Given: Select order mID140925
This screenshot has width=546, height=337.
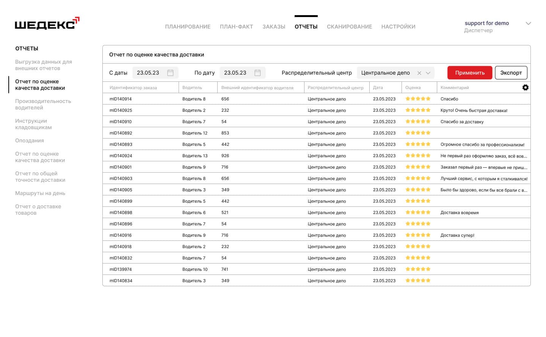Looking at the screenshot, I should point(121,110).
